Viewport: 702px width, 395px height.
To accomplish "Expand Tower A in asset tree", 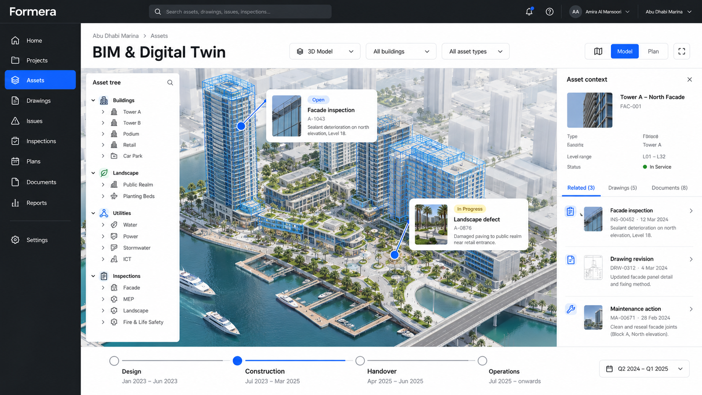I will coord(103,112).
